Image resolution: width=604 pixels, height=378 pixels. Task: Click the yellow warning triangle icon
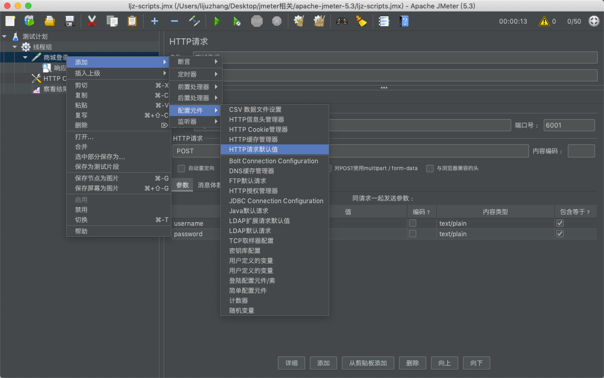pos(544,21)
